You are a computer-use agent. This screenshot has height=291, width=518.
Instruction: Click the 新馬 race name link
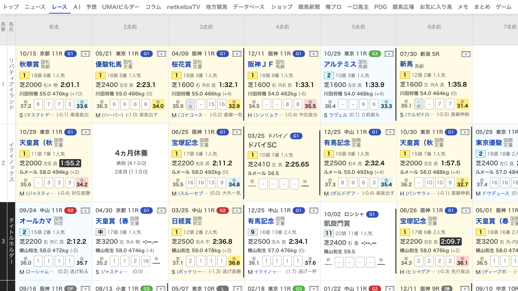[x=407, y=64]
